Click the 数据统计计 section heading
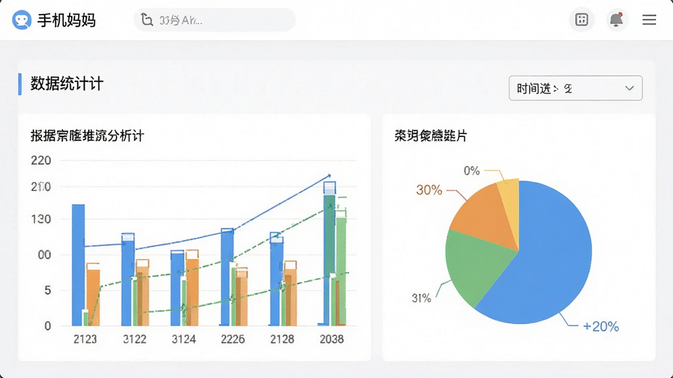673x378 pixels. click(66, 83)
